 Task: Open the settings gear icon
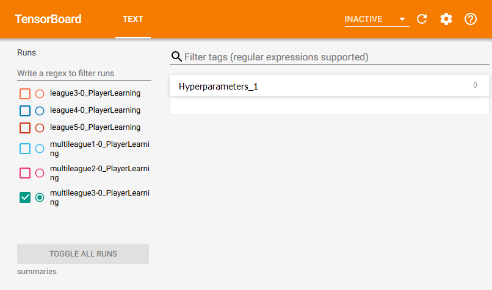click(446, 19)
